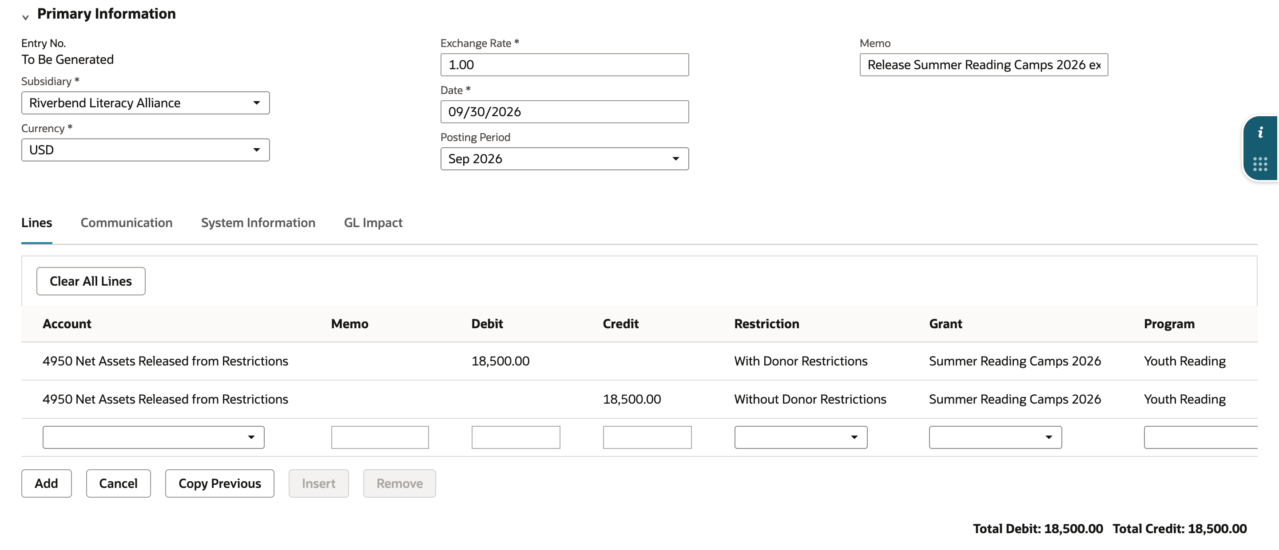
Task: Switch to the Communication tab
Action: coord(127,223)
